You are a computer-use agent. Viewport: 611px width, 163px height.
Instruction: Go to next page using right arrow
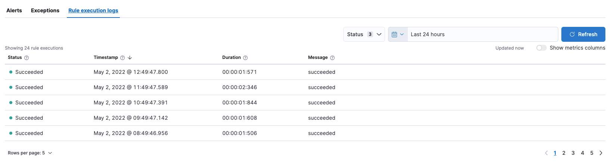[x=601, y=153]
